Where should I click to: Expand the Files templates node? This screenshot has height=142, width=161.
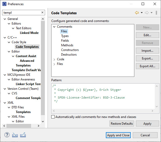(54, 64)
